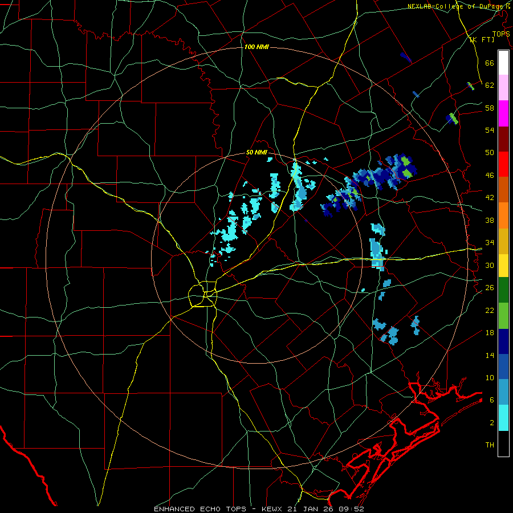
Task: Click the navy blue 14-18 kft swatch
Action: pos(503,341)
